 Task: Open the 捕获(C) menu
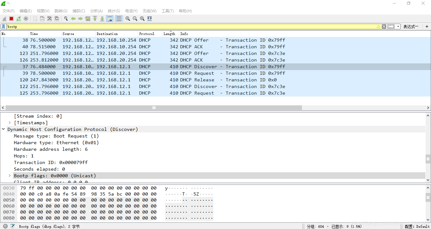click(79, 11)
